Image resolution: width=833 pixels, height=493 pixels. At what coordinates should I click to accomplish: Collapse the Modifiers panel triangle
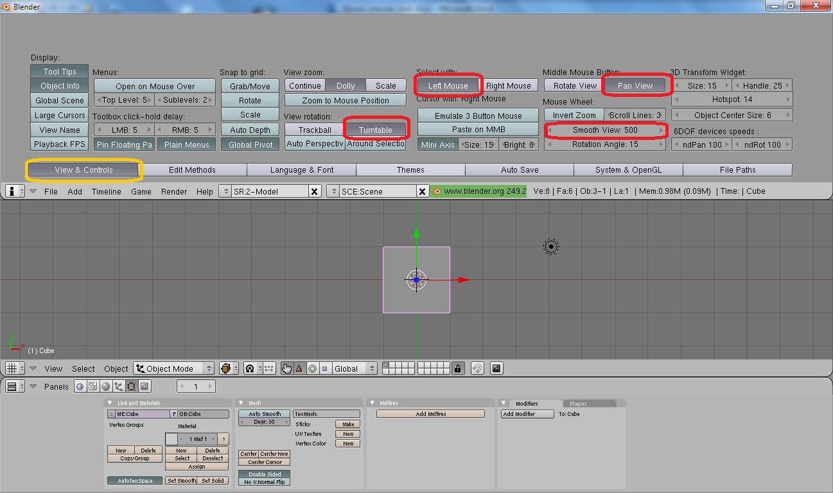(x=504, y=403)
